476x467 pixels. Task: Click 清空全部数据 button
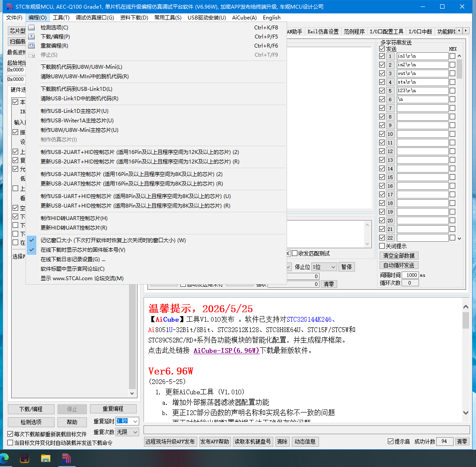pos(399,256)
